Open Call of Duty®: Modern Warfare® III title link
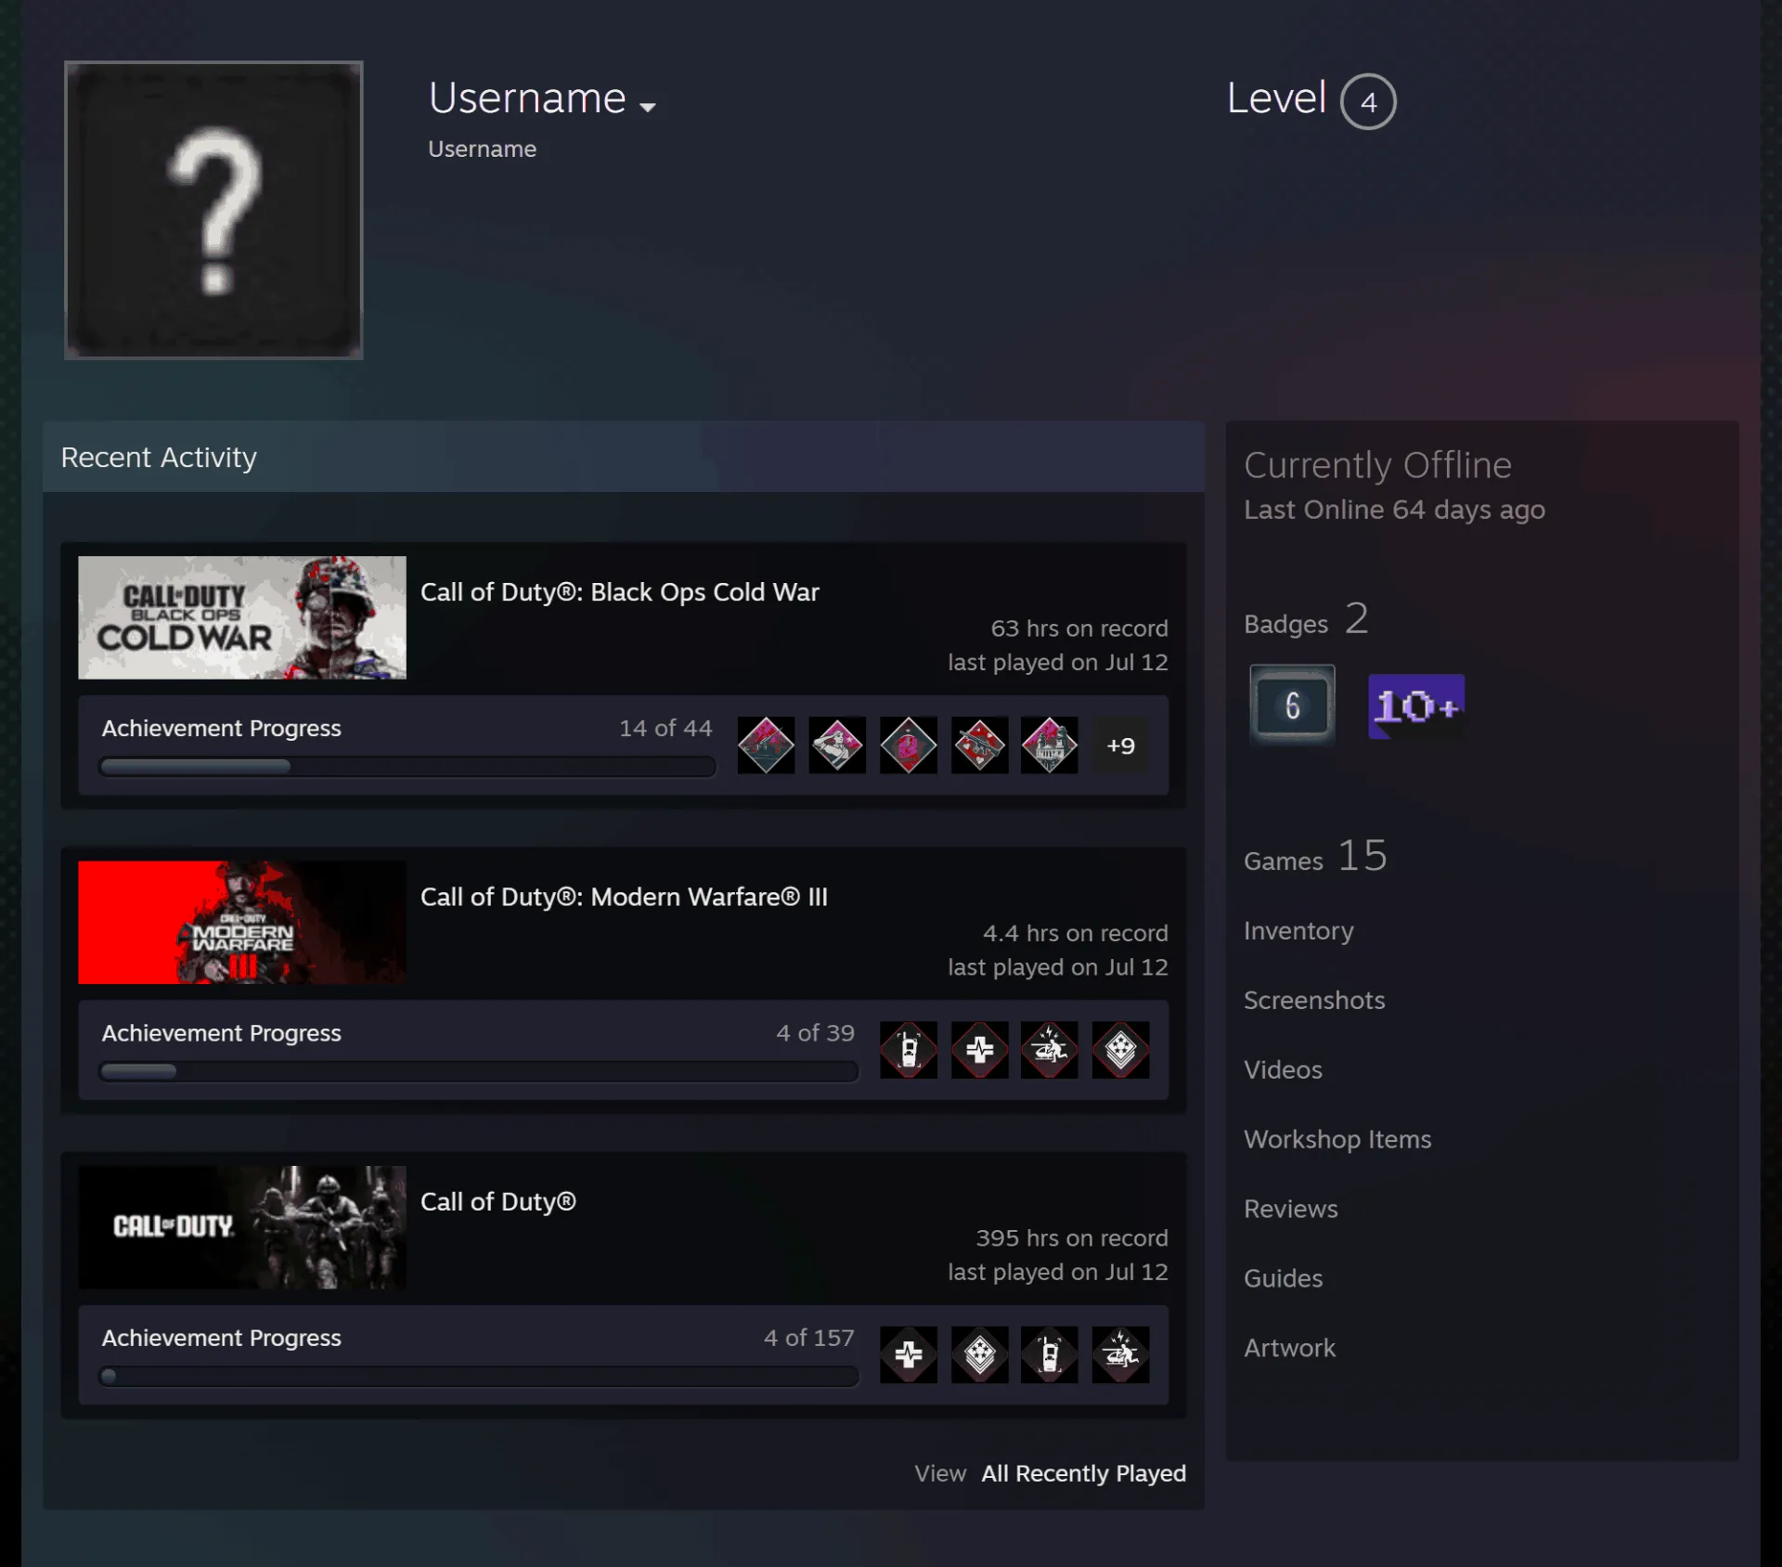The width and height of the screenshot is (1782, 1567). [624, 897]
